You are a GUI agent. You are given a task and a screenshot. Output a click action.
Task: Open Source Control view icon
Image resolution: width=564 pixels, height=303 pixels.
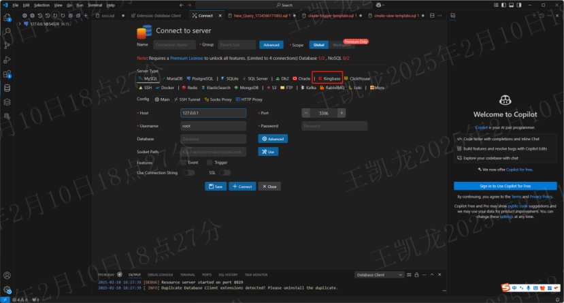point(7,46)
